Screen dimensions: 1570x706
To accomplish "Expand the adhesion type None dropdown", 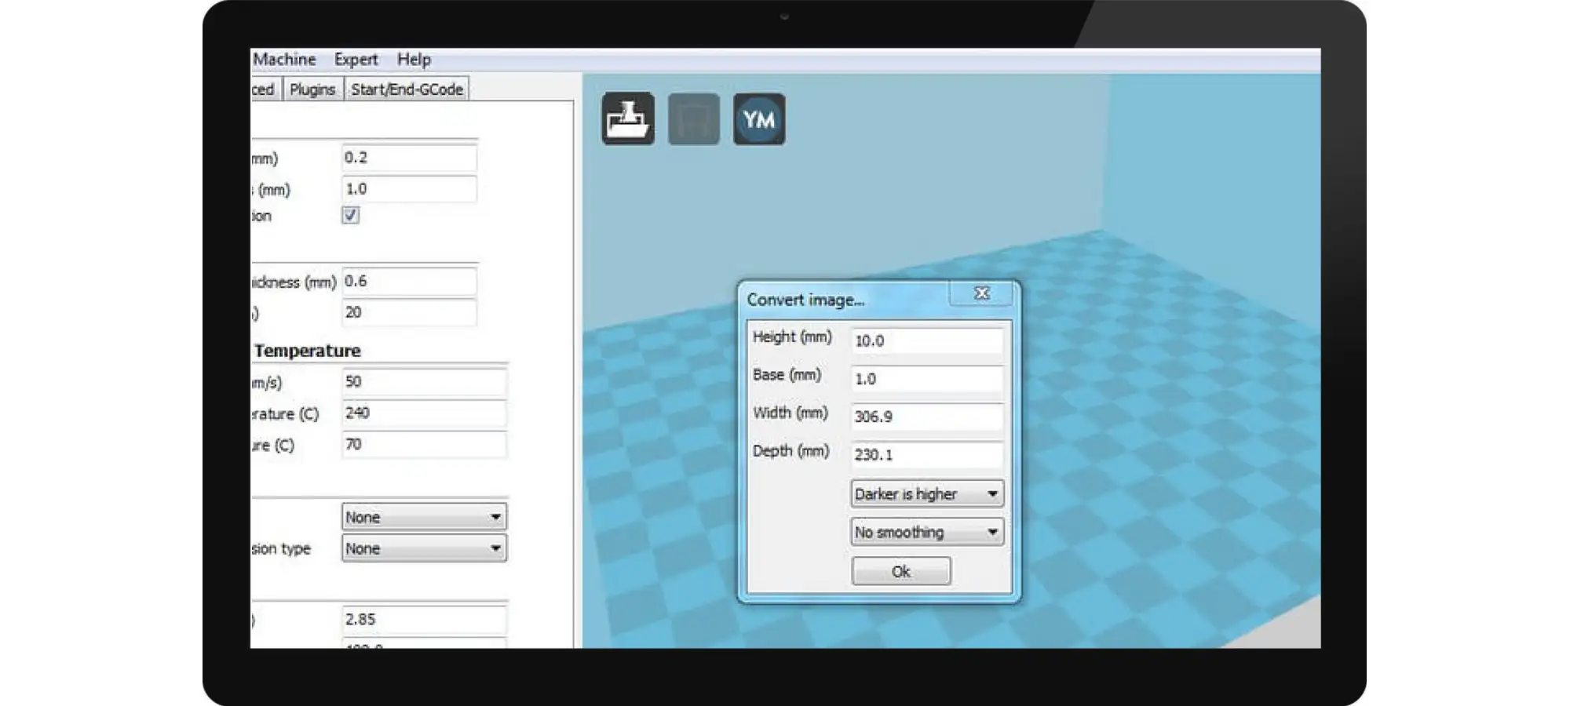I will point(424,548).
